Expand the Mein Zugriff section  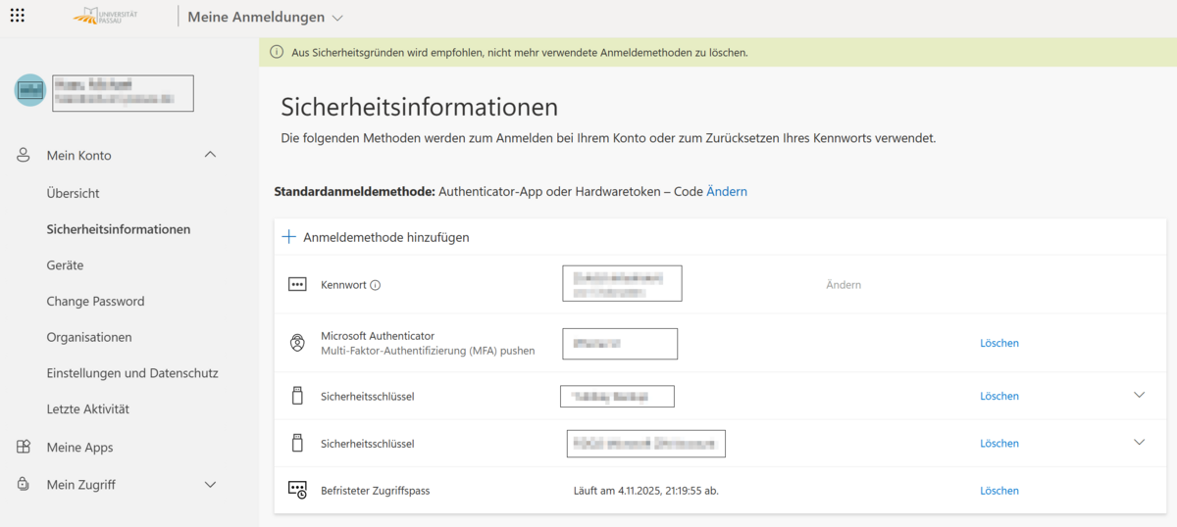[x=210, y=484]
